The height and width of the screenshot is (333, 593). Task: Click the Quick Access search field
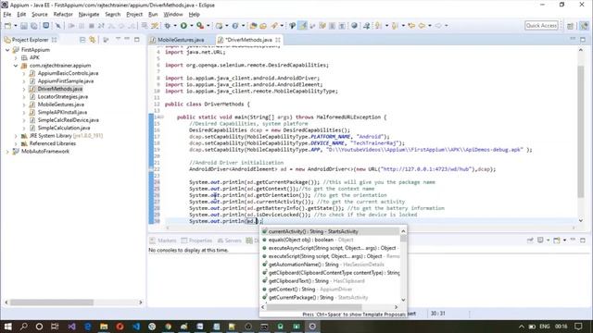(541, 26)
